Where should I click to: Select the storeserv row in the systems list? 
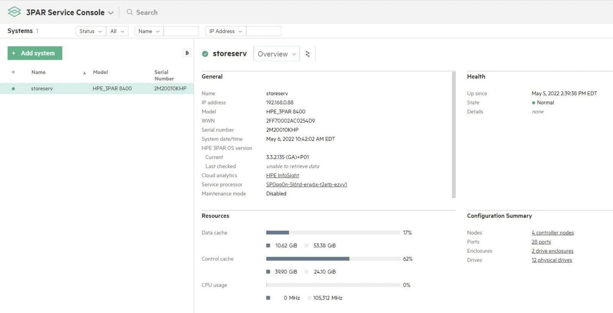97,88
